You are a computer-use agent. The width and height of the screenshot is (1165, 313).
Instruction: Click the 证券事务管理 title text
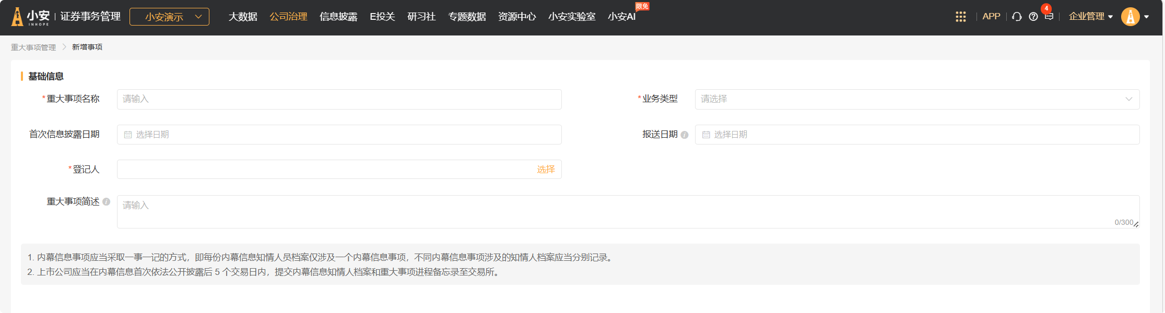pos(90,17)
